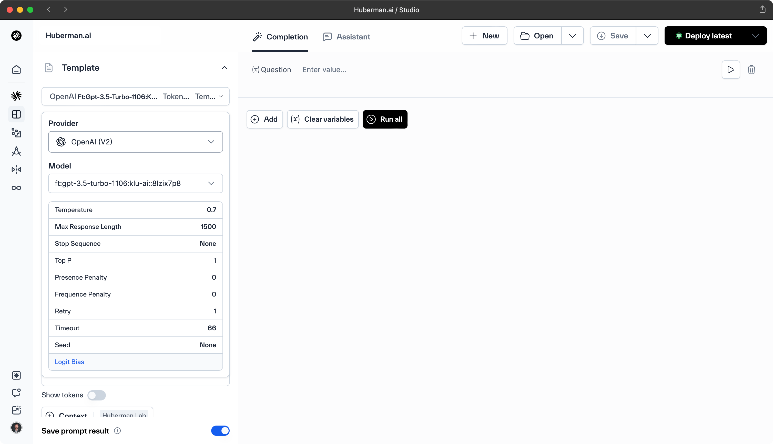
Task: Collapse the Template section chevron
Action: [x=224, y=68]
